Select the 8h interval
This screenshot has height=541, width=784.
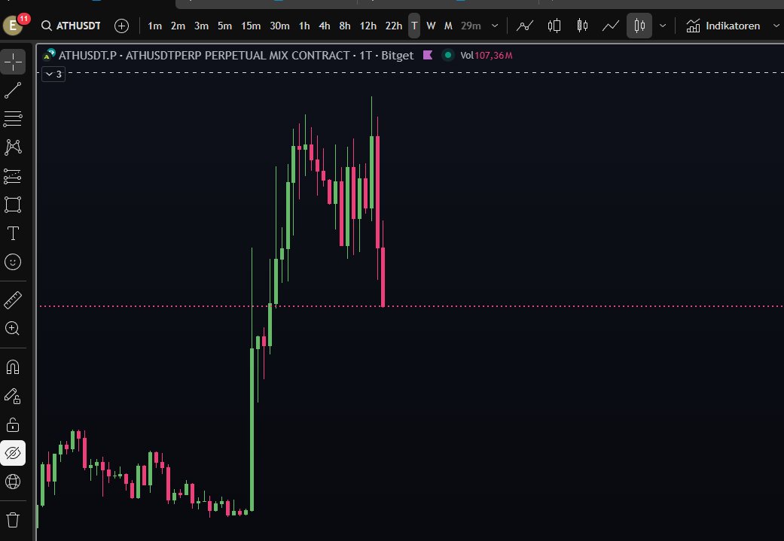[345, 26]
